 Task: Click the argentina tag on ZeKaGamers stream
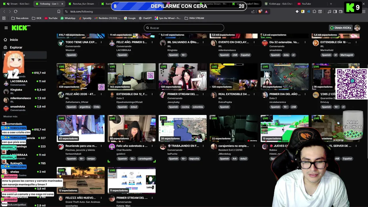(85, 107)
